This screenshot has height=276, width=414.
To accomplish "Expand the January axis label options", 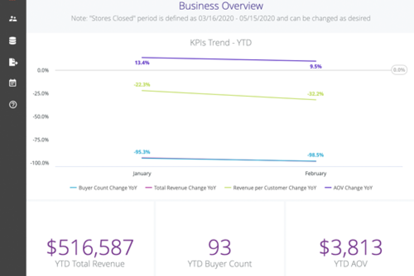I will click(142, 173).
